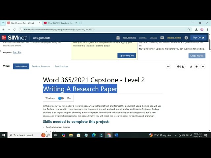Open the Stevens, Tionna profile link
This screenshot has width=211, height=158.
174,38
